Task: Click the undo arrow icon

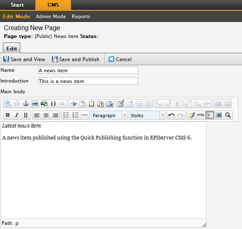Action: point(172,115)
